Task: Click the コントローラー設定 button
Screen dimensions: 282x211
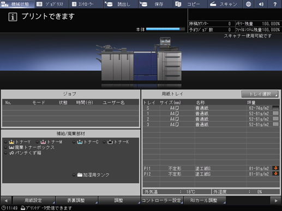Action: pos(162,200)
